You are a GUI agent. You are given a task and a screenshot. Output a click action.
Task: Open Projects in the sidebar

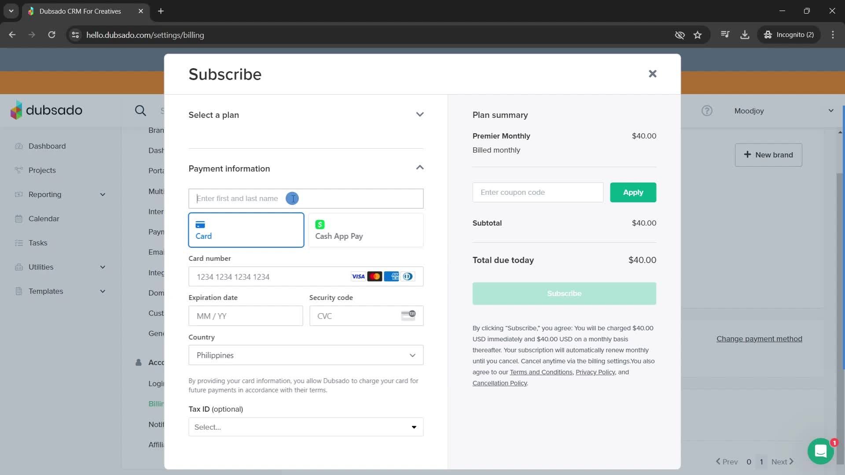coord(42,170)
